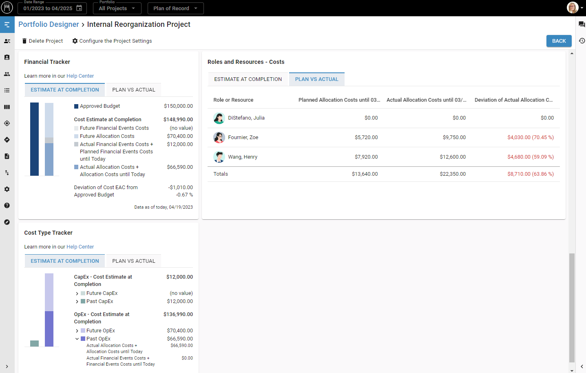Image resolution: width=586 pixels, height=373 pixels.
Task: Click the Past OpEx purple swatch
Action: 83,339
